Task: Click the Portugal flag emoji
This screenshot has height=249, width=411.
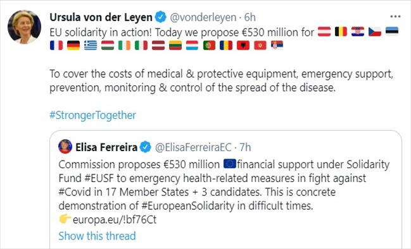Action: (209, 46)
